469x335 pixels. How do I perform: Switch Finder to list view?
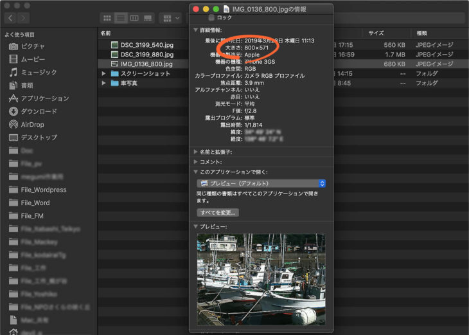click(121, 18)
